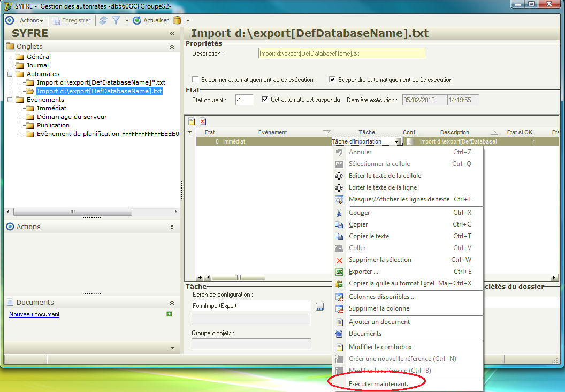Select Démarrage du serveur folder
Screen dimensions: 565x392
(x=72, y=117)
